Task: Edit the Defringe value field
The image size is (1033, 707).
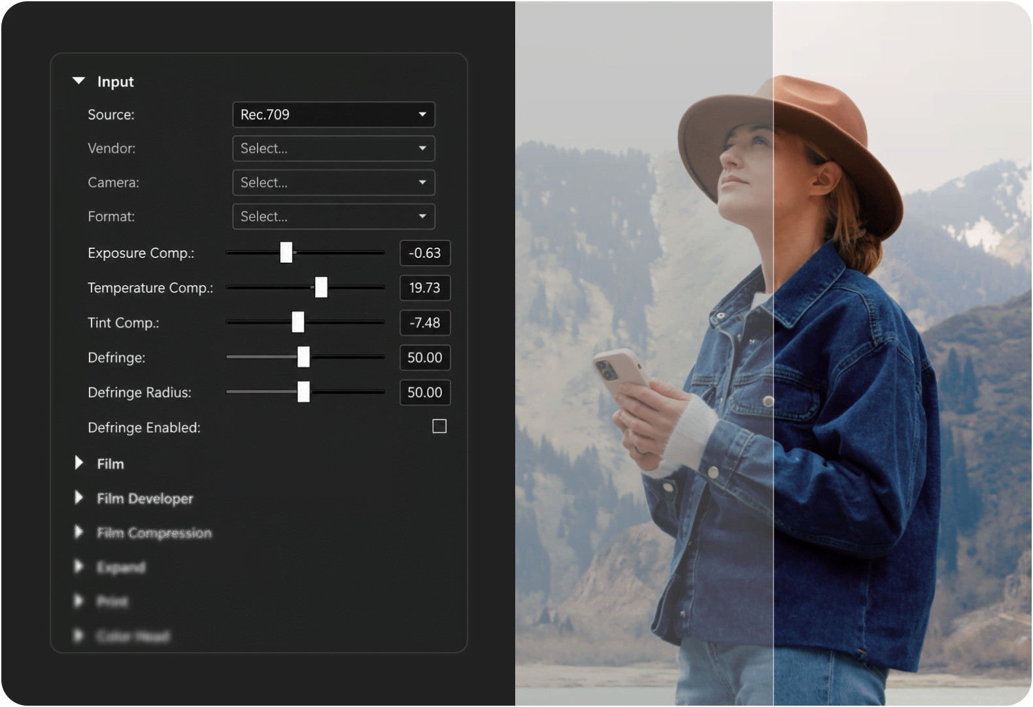Action: click(x=425, y=357)
